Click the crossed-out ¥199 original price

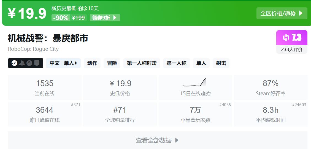pyautogui.click(x=78, y=18)
